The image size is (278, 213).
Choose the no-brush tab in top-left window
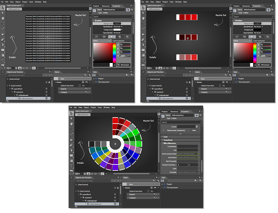96,37
